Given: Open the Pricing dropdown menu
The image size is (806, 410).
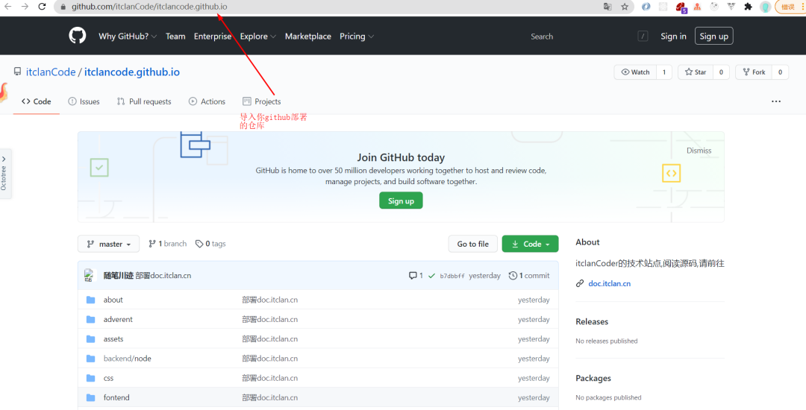Looking at the screenshot, I should [357, 37].
